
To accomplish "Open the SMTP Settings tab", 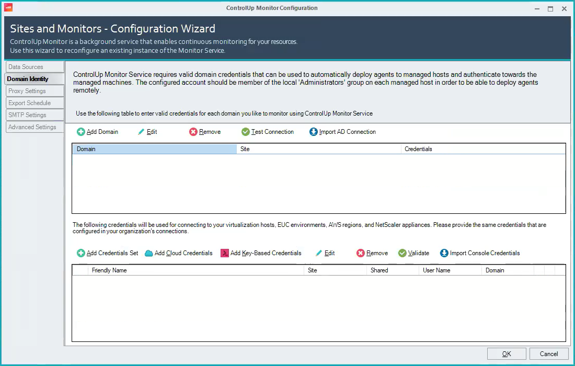I will point(35,115).
